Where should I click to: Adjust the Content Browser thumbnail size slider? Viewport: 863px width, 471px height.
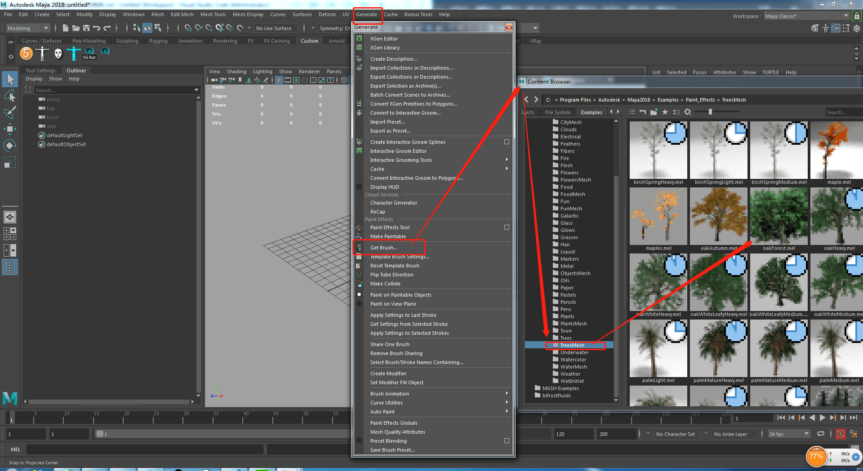click(x=710, y=112)
